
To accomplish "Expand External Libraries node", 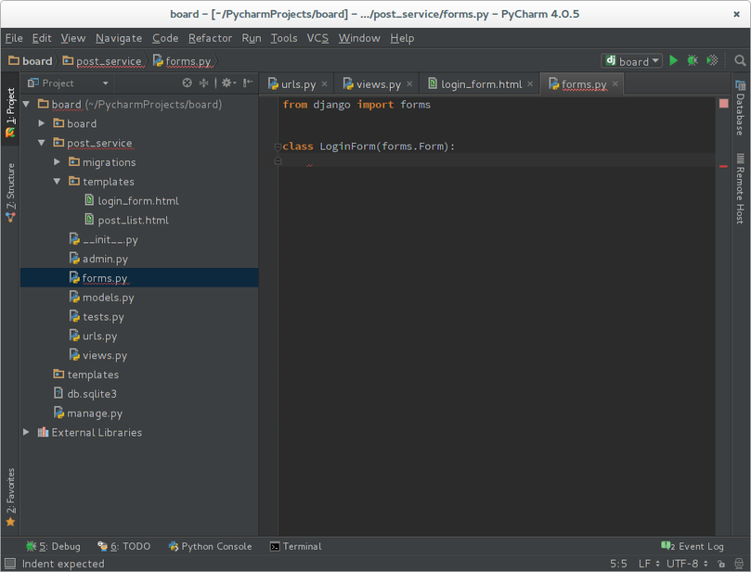I will [x=26, y=432].
